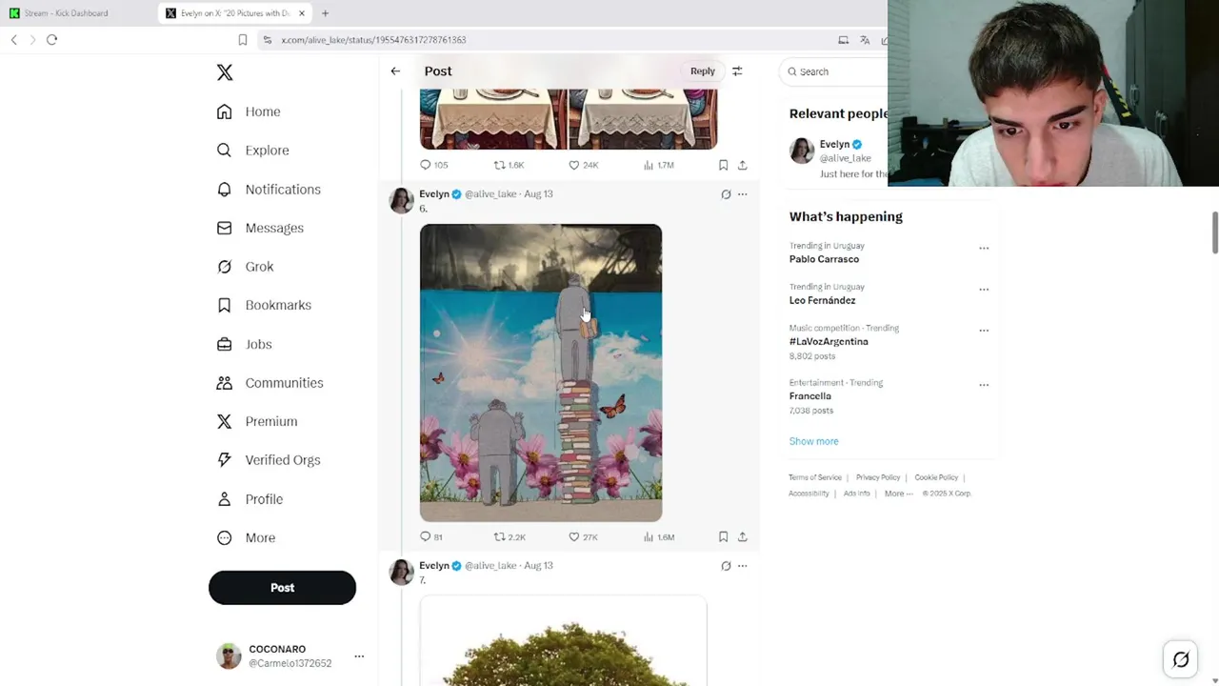Click Grok icon on post 7
This screenshot has width=1219, height=686.
point(726,566)
